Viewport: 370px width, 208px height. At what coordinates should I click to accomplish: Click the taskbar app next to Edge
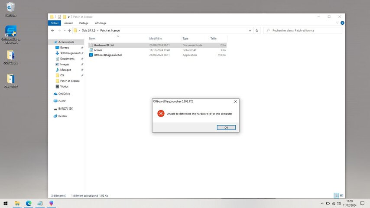pos(40,203)
